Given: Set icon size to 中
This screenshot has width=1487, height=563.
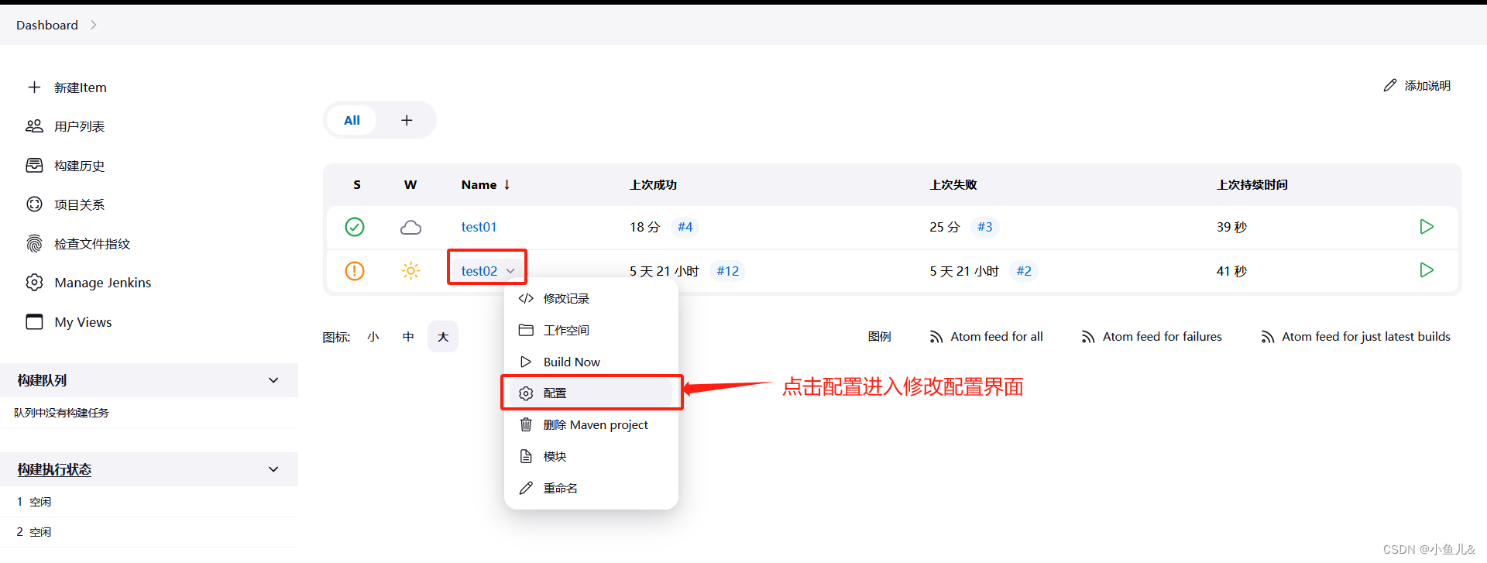Looking at the screenshot, I should point(408,337).
